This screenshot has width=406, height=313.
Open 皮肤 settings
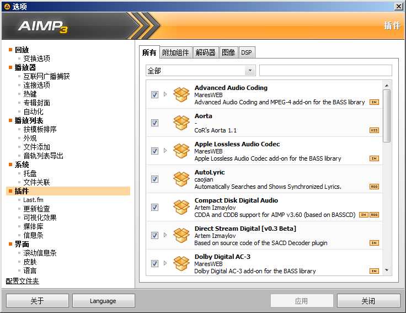[x=30, y=262]
